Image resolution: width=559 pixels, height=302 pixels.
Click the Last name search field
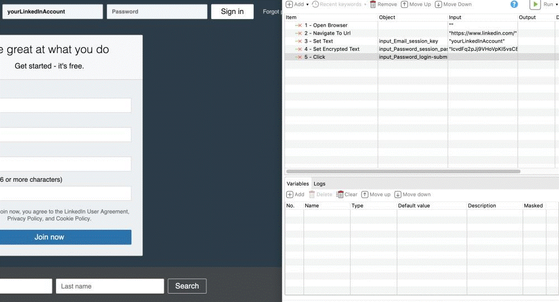click(x=110, y=286)
